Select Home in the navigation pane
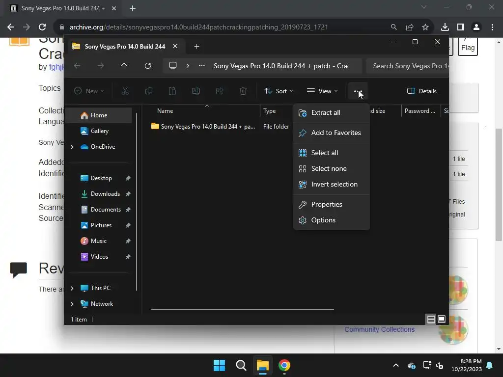Image resolution: width=503 pixels, height=377 pixels. tap(98, 115)
